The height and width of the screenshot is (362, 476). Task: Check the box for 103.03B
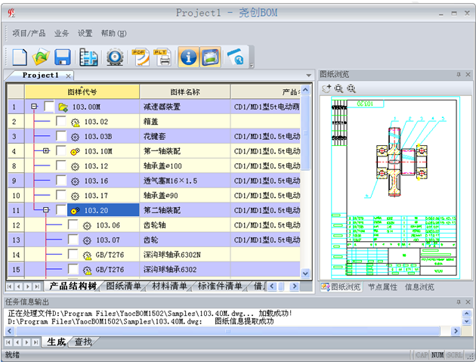pyautogui.click(x=61, y=136)
